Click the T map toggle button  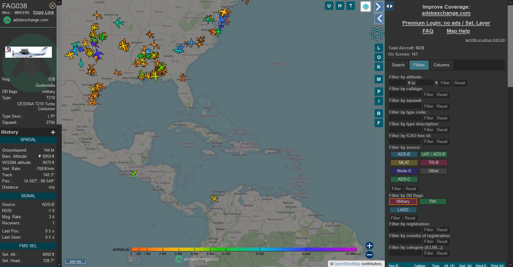[351, 6]
